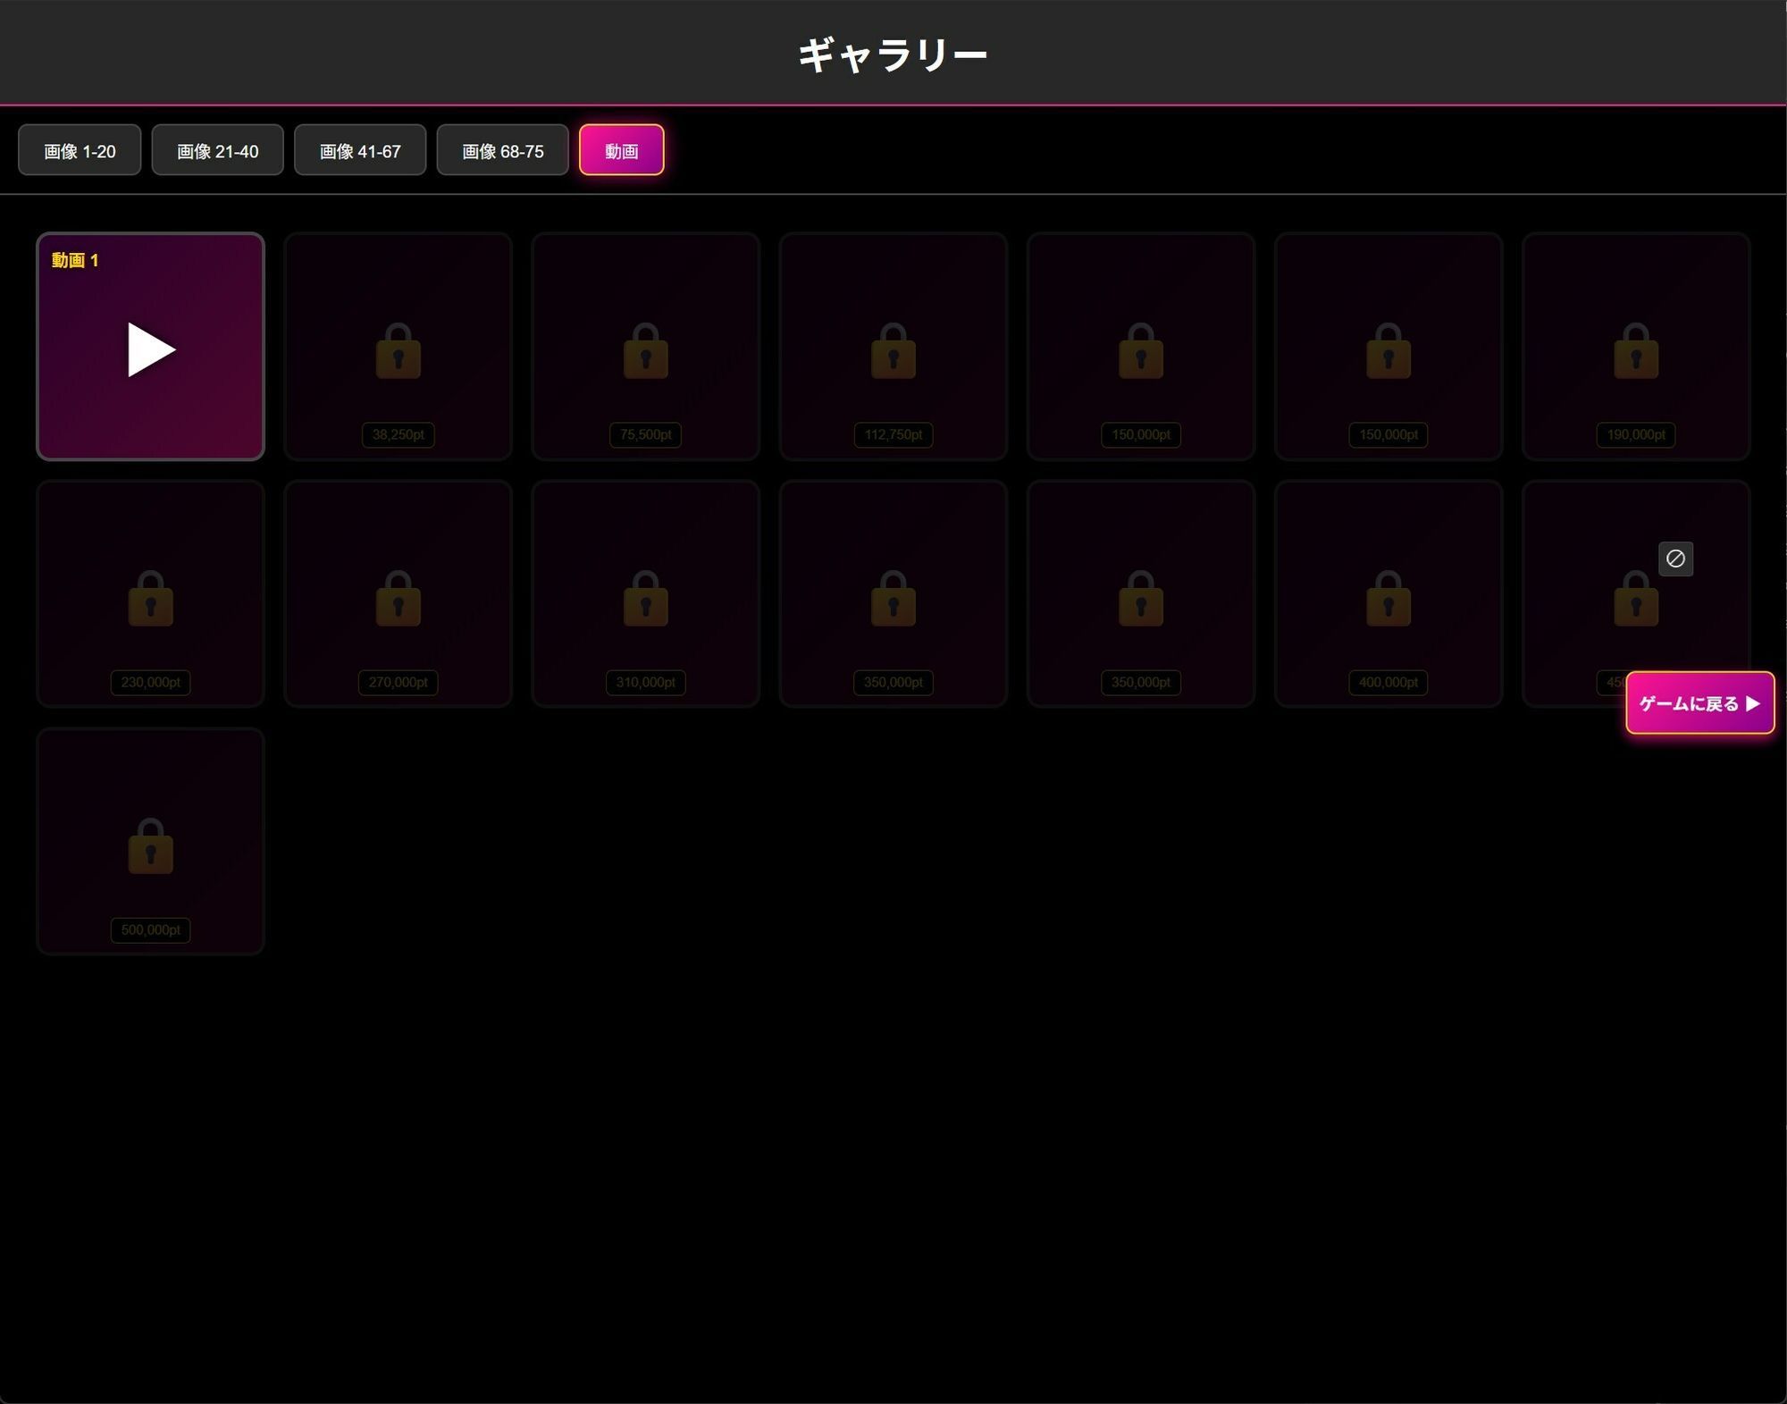Screen dimensions: 1787x1404
Task: Click the locked 350,000pt video thumbnail
Action: click(893, 593)
